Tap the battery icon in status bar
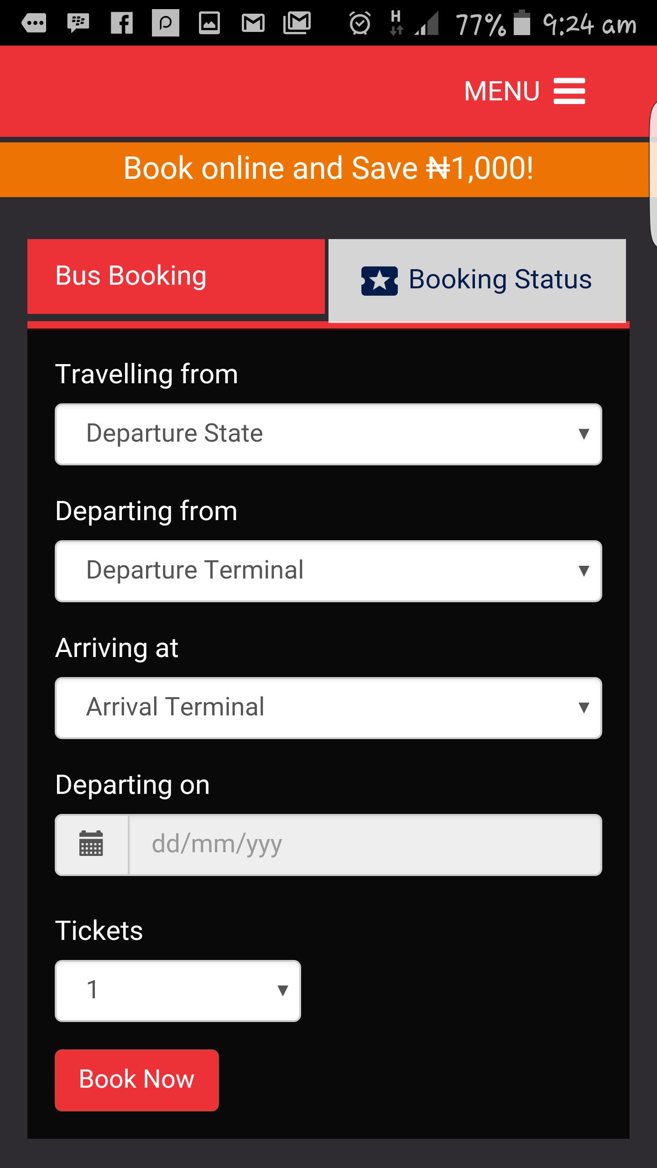Image resolution: width=657 pixels, height=1168 pixels. 522,23
